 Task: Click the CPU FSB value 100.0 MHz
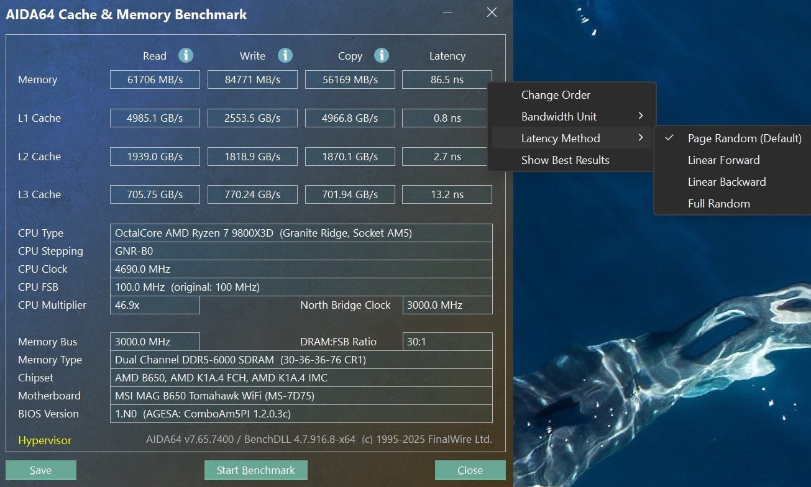(301, 287)
